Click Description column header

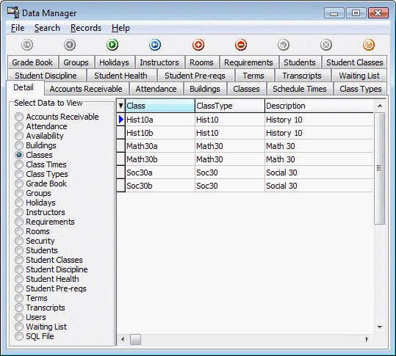(319, 106)
